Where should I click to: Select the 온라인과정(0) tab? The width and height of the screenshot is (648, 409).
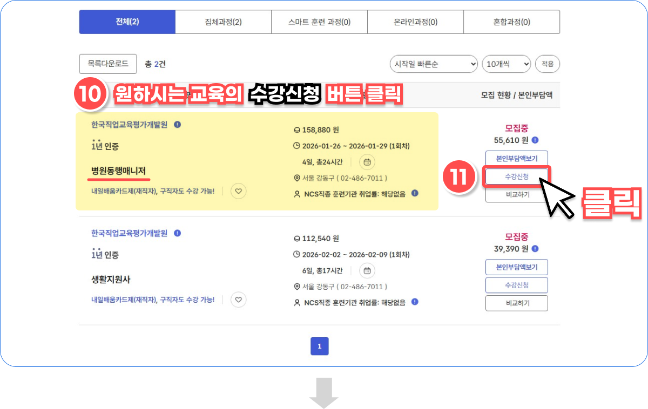[x=415, y=22]
